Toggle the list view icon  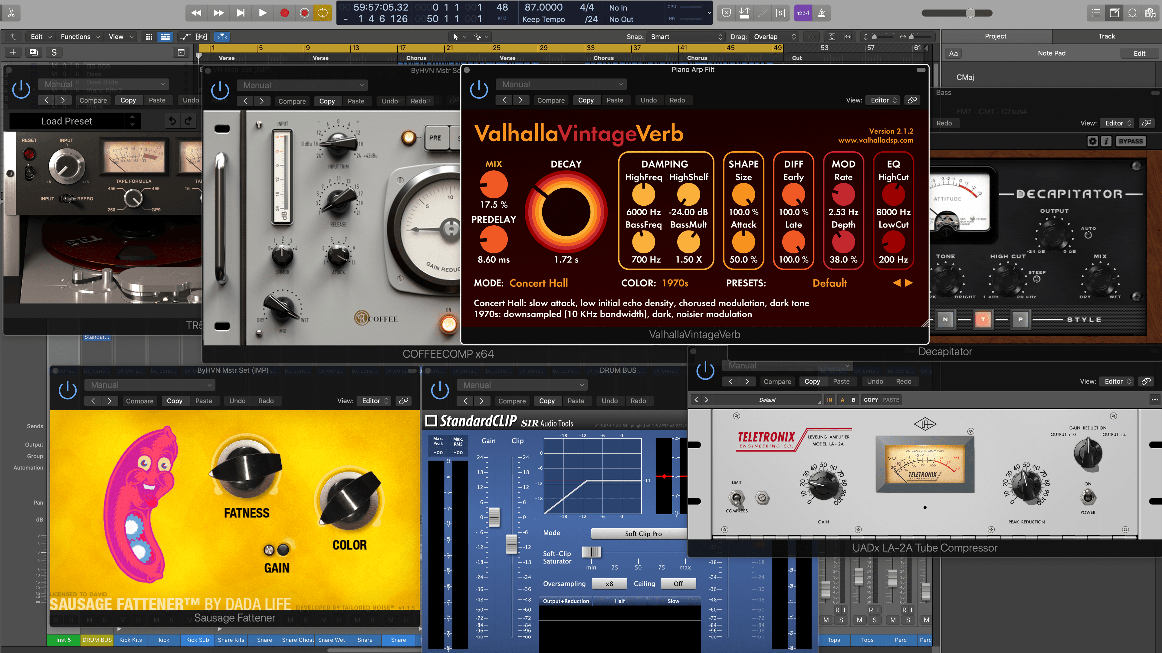(165, 37)
